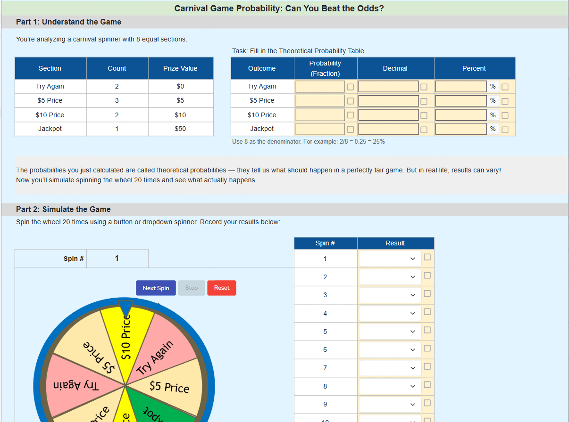Click the $10 Price fraction input field
The image size is (569, 422).
[x=320, y=115]
